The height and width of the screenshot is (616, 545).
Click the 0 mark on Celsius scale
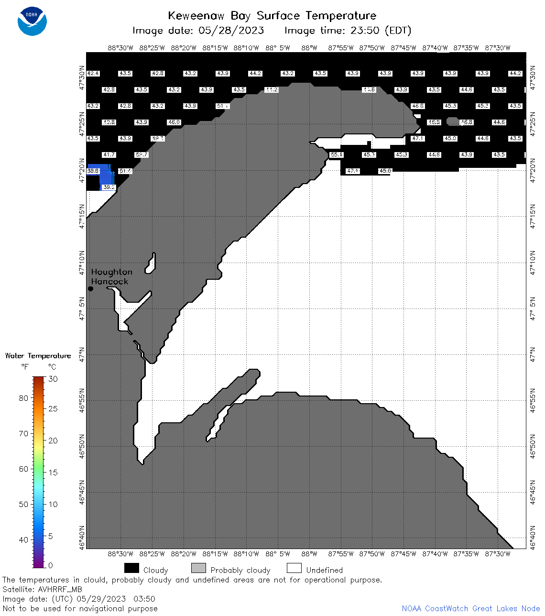coord(51,565)
